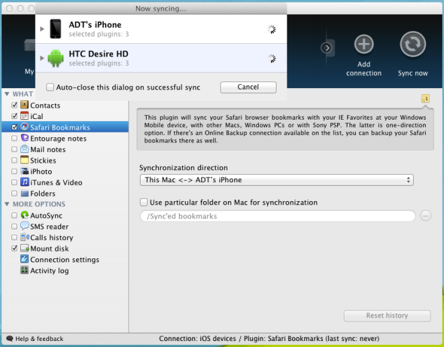
Task: Click the Folders icon
Action: click(x=24, y=193)
